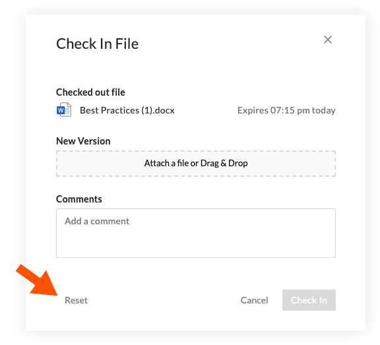Screen dimensions: 380x345
Task: Click the Check In File dialog title
Action: 97,44
